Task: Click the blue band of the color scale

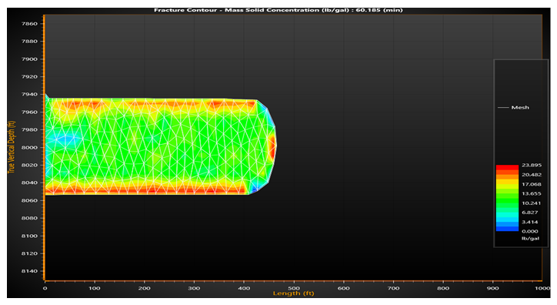Action: [507, 228]
